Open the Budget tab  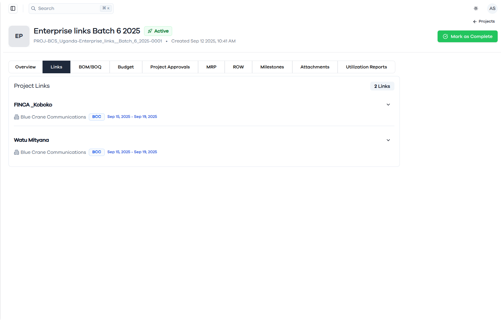(126, 67)
